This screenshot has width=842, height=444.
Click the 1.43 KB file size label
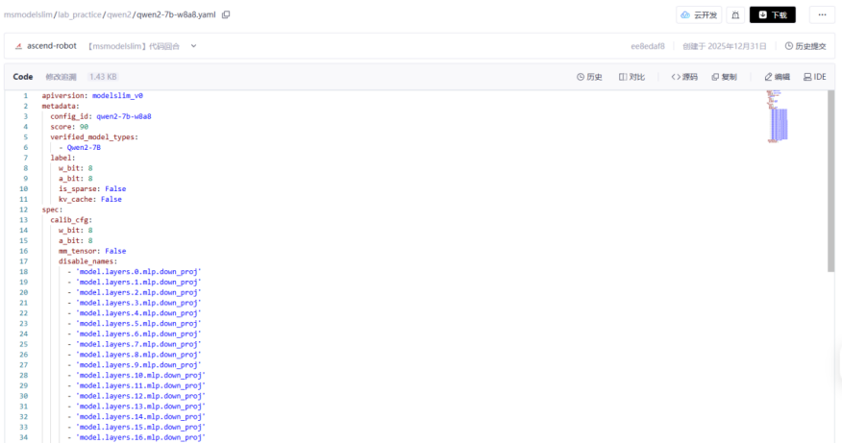point(103,77)
